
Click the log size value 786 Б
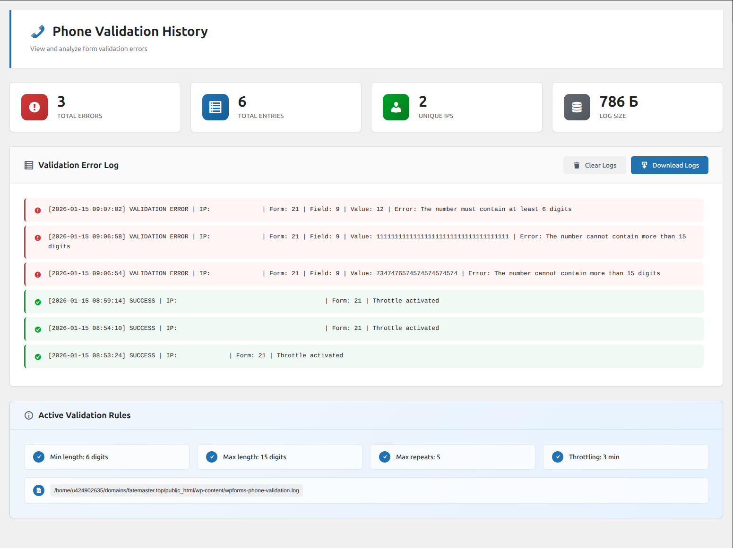point(619,101)
